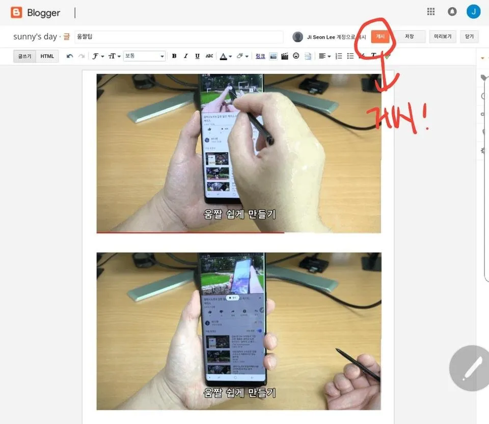Open the 보통 paragraph format dropdown
This screenshot has width=489, height=424.
pyautogui.click(x=144, y=56)
